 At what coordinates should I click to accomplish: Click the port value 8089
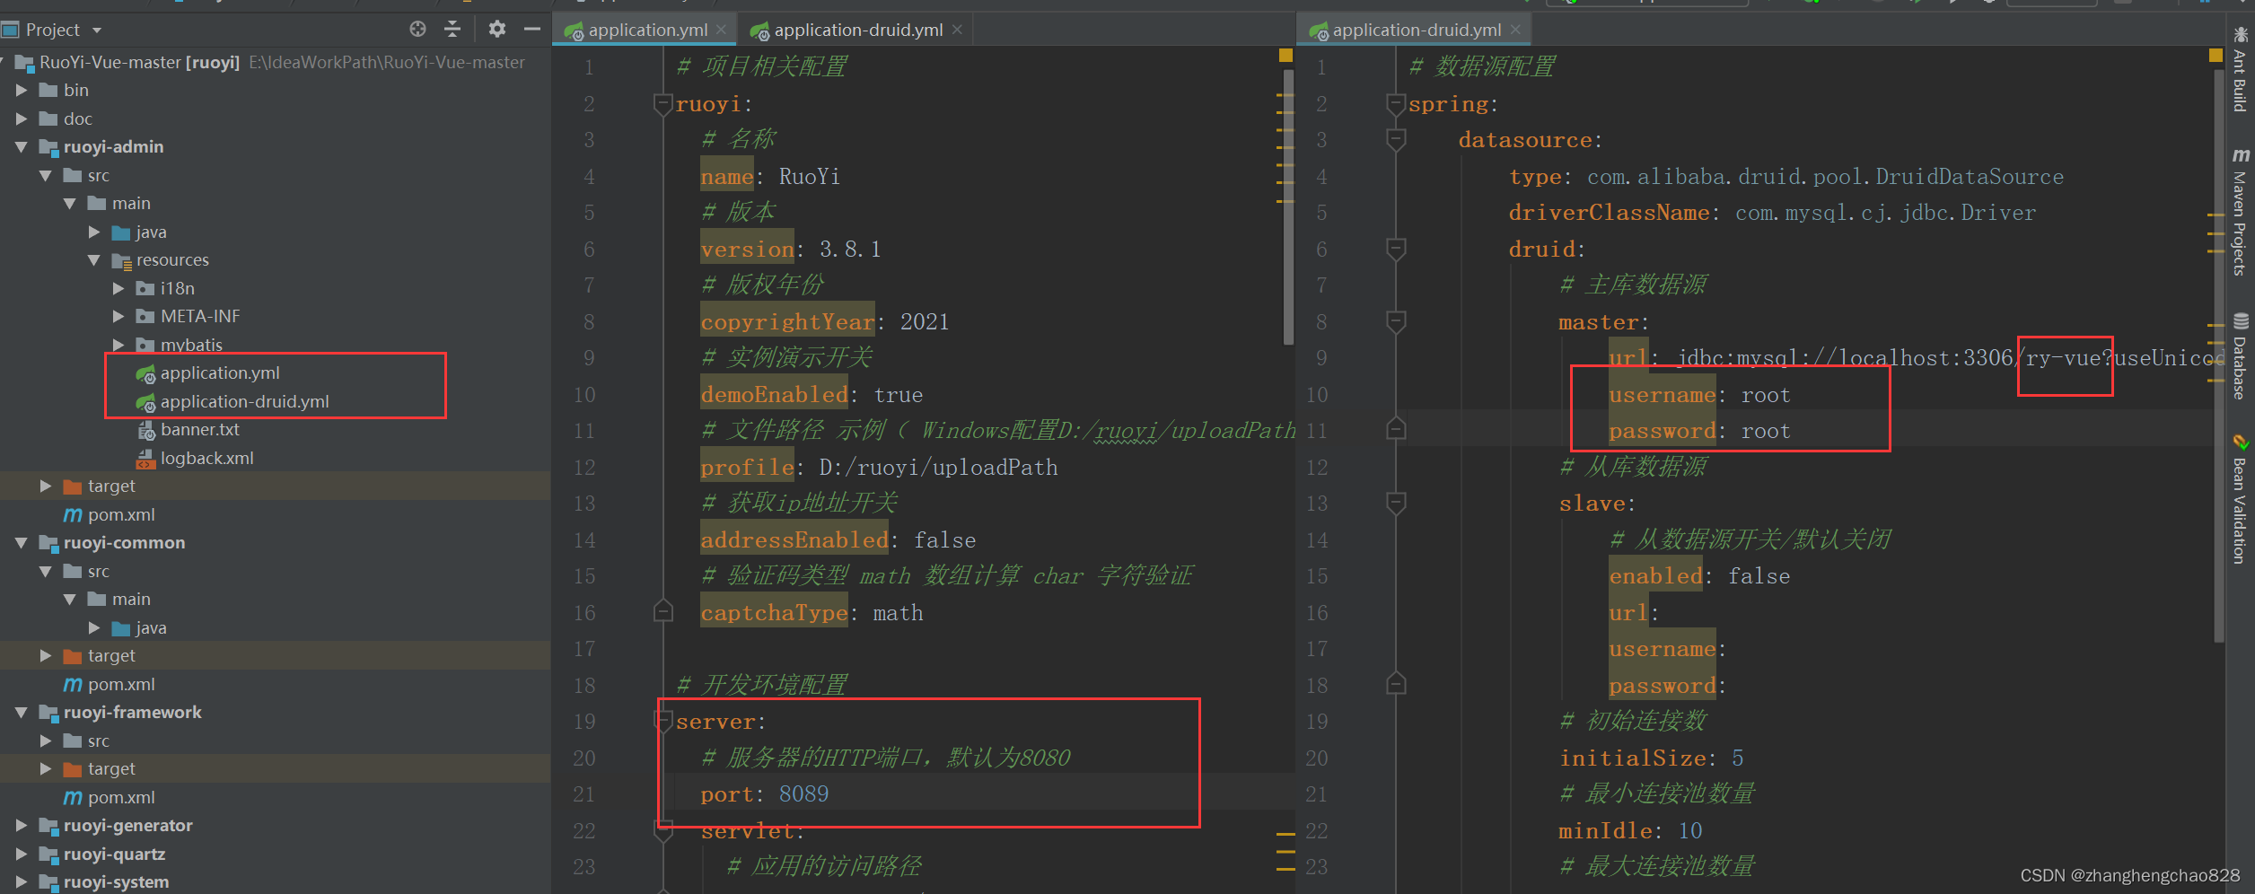coord(803,794)
